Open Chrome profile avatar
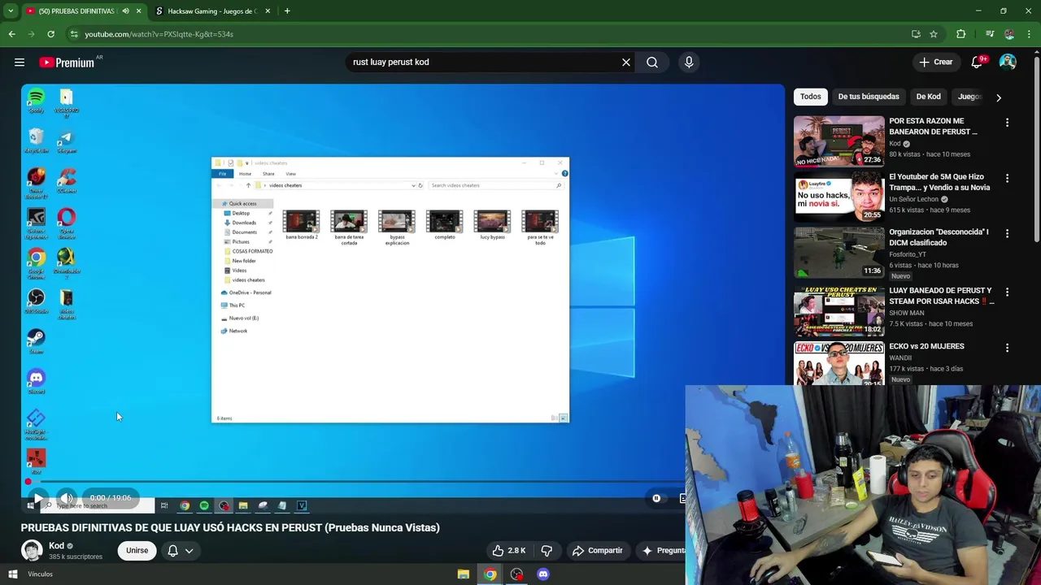 [1009, 34]
